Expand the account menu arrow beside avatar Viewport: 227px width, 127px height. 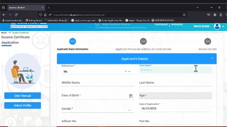pyautogui.click(x=223, y=26)
